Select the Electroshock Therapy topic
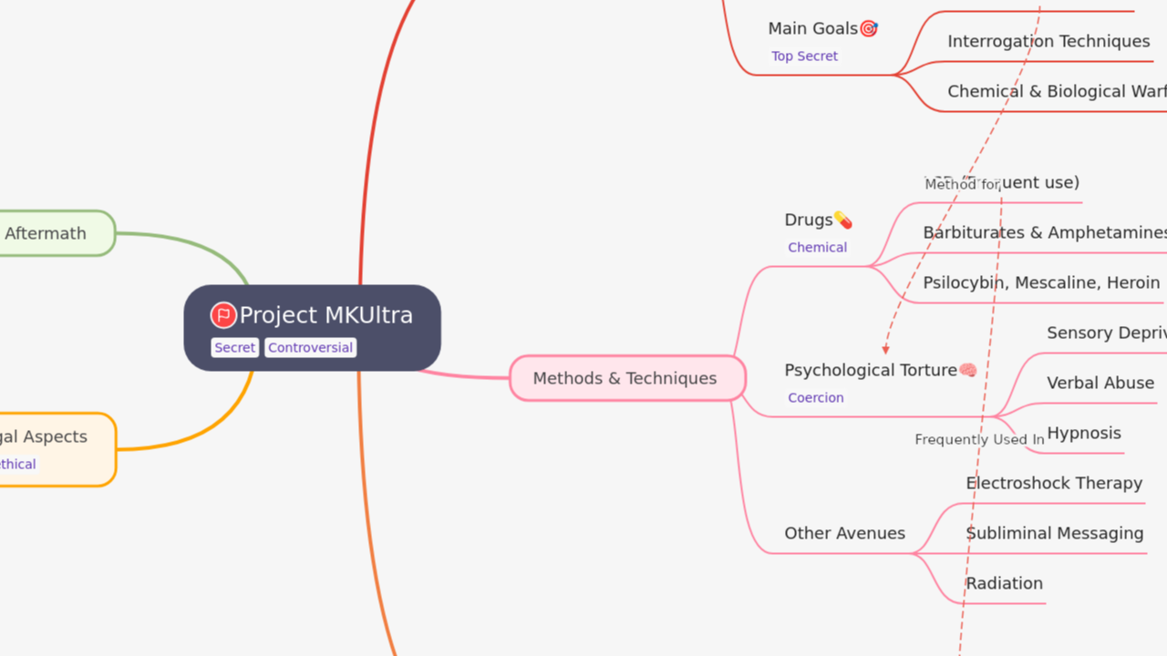 tap(1054, 483)
